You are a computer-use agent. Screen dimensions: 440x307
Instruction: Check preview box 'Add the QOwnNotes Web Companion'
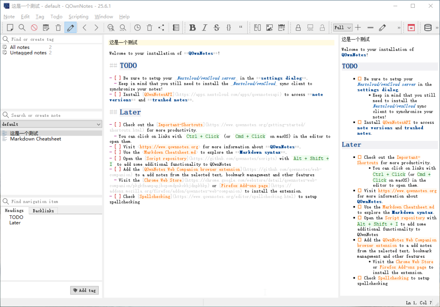tap(359, 240)
